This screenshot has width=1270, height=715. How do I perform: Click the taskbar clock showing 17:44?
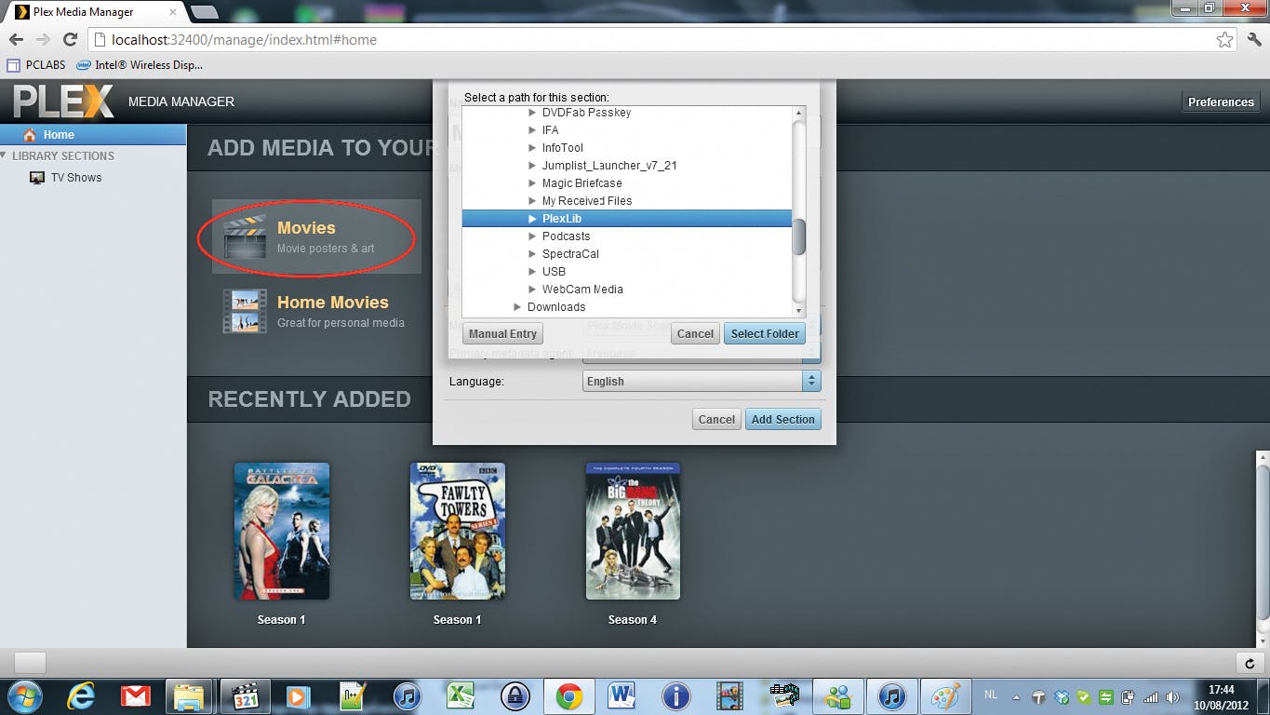(1222, 696)
